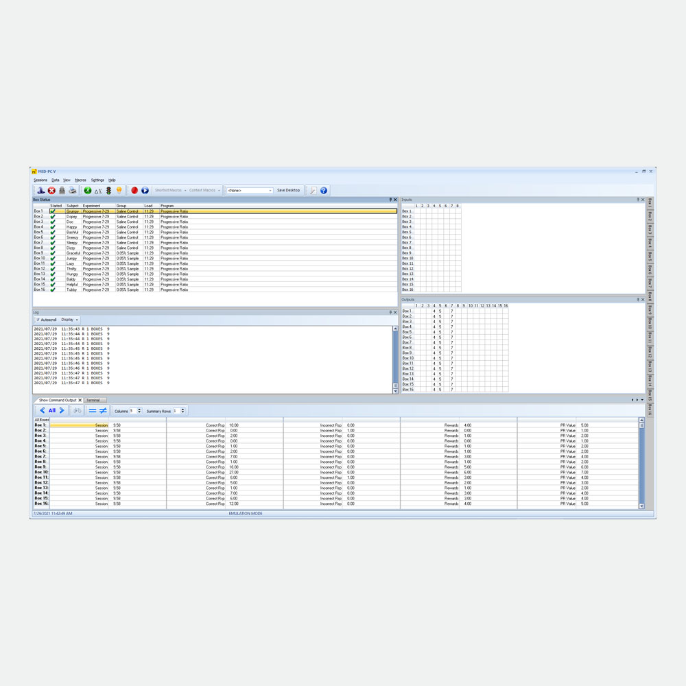Click the red record macro button
The width and height of the screenshot is (686, 686).
coord(134,190)
